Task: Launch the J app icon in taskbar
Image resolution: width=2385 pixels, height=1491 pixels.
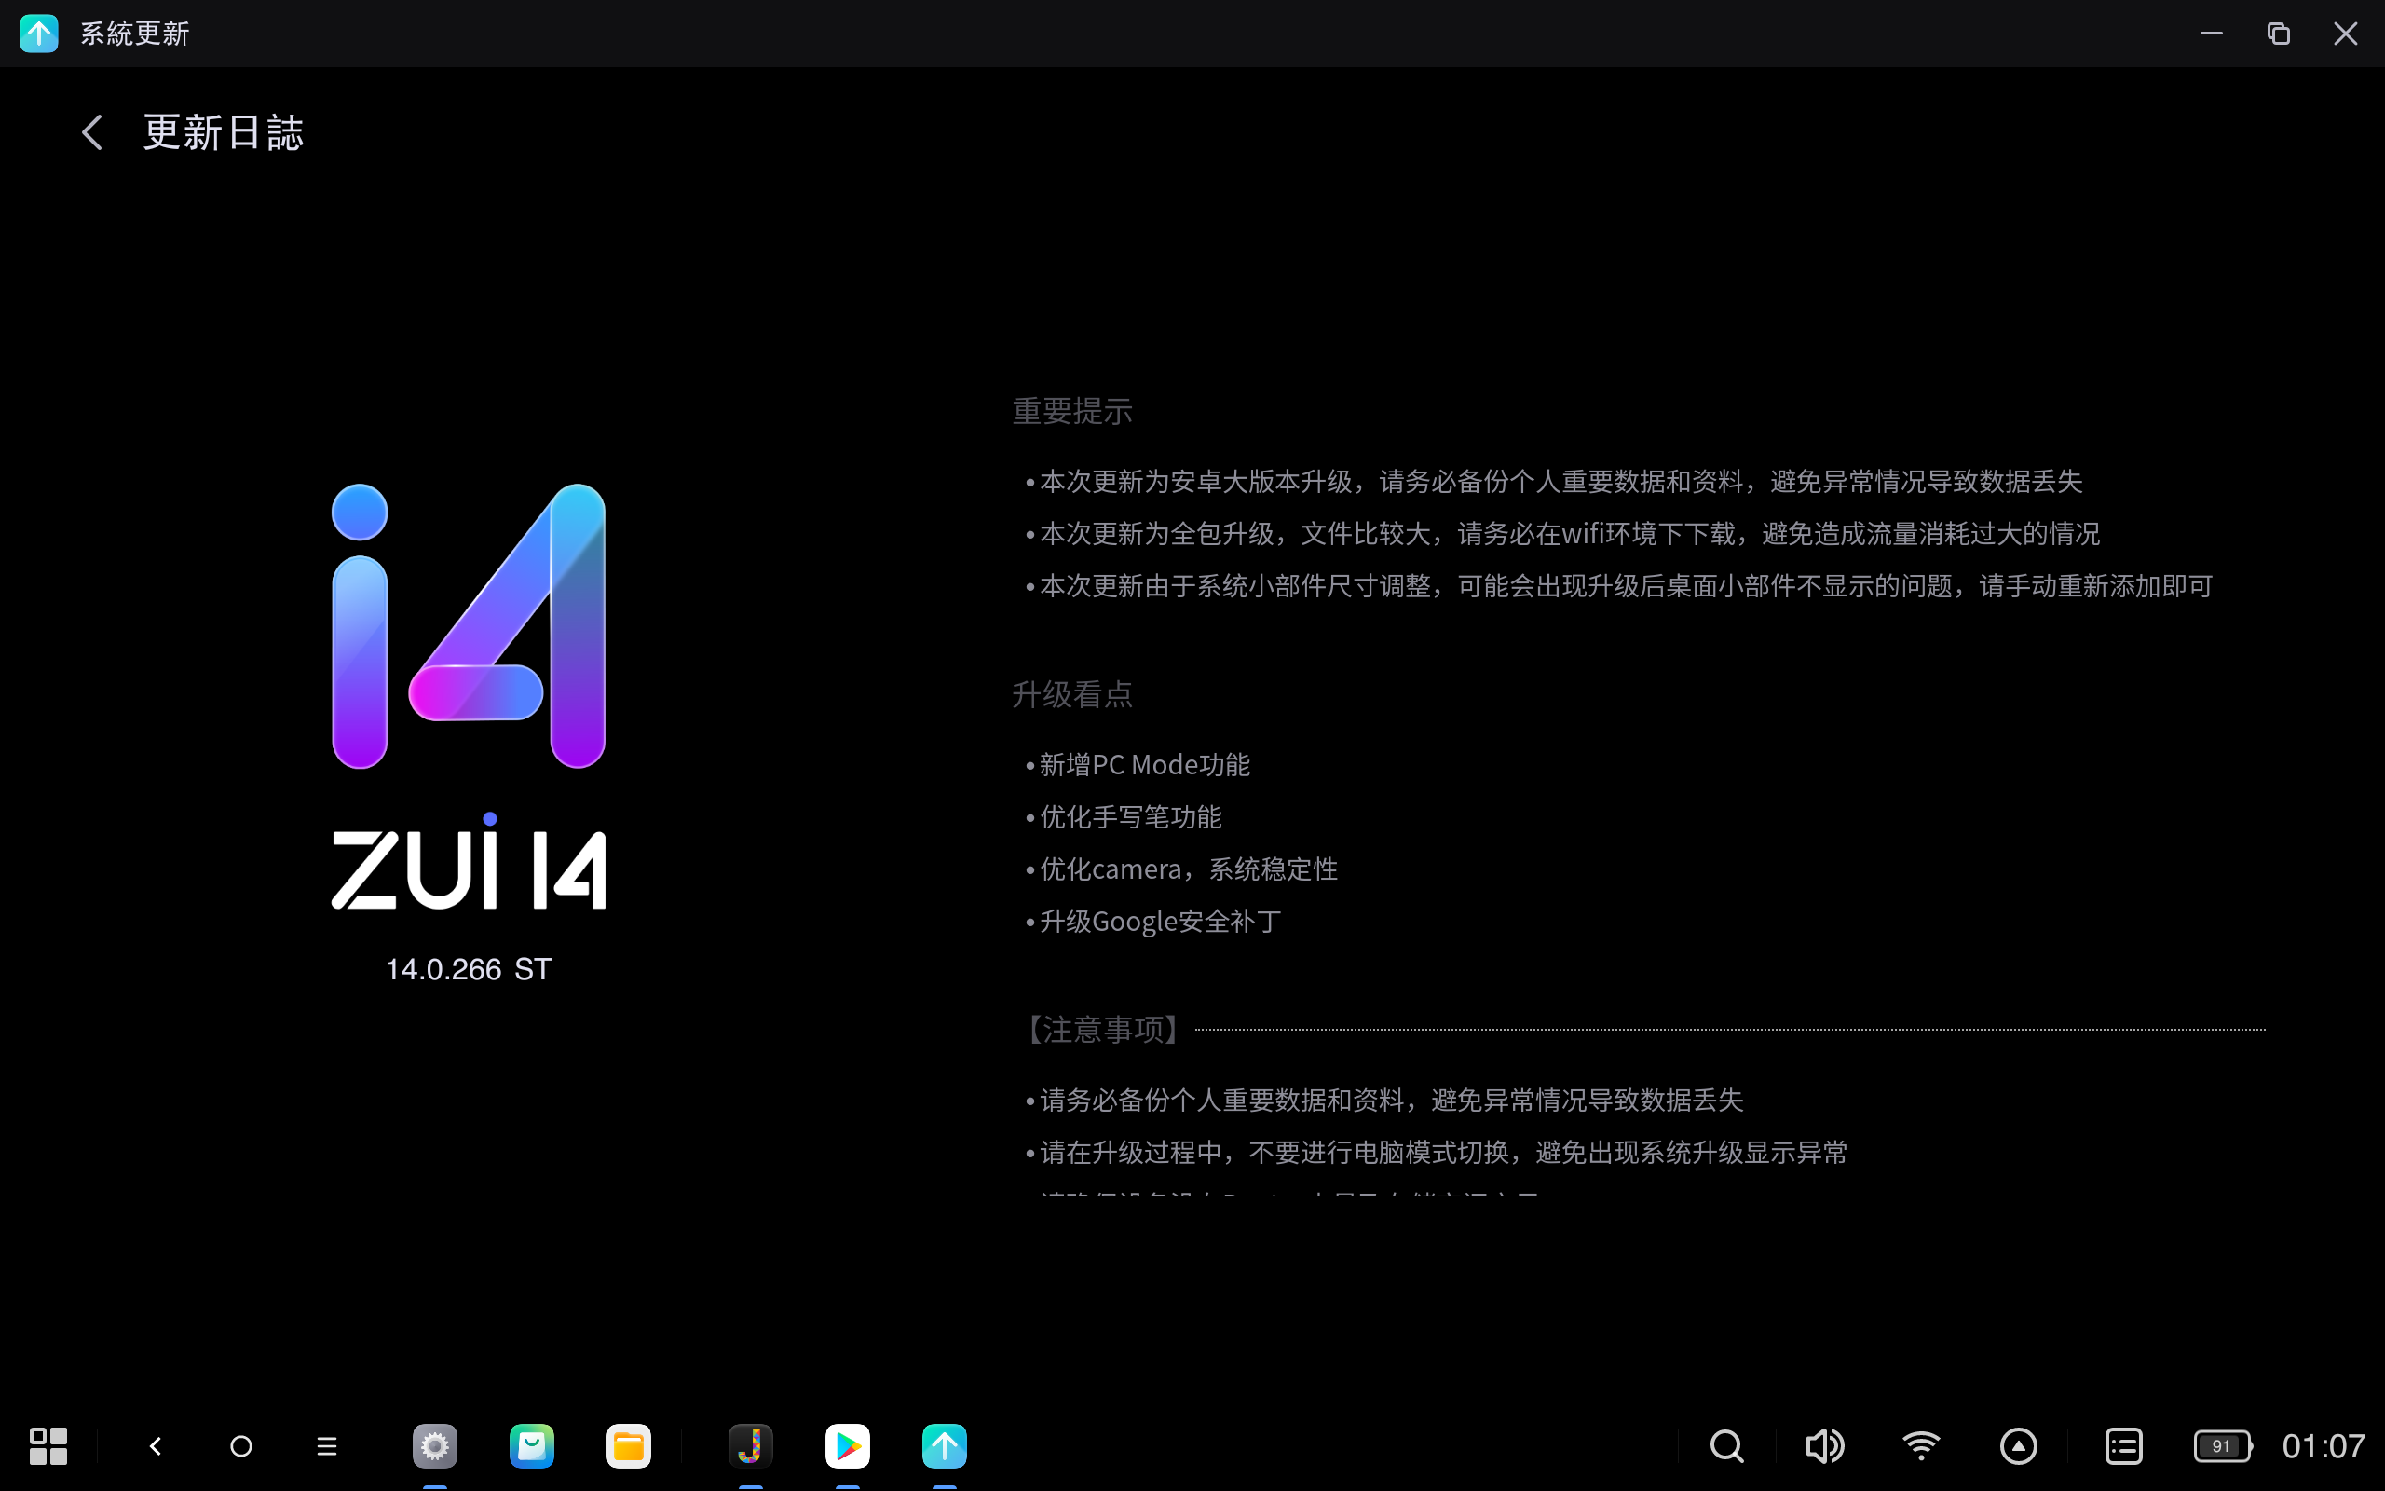Action: tap(750, 1446)
